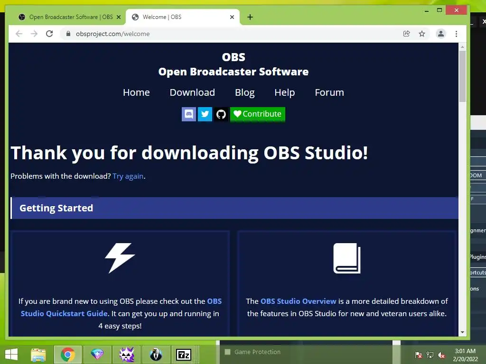The width and height of the screenshot is (486, 364).
Task: Close the Open Broadcaster Software tab
Action: pos(118,17)
